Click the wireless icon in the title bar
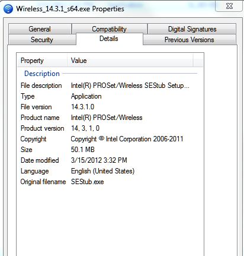 coord(8,9)
